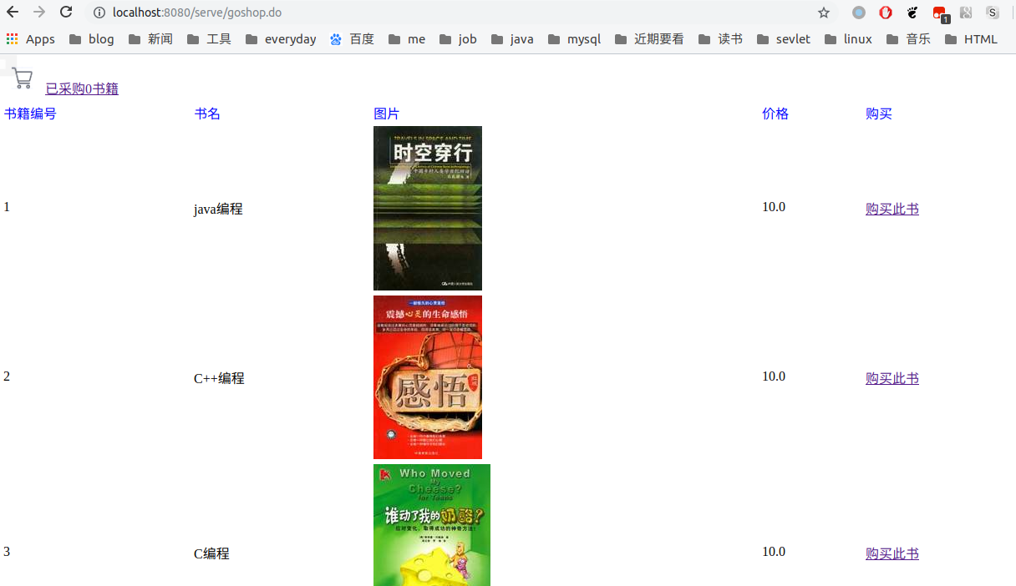Open the job bookmark folder
The image size is (1016, 586).
458,39
